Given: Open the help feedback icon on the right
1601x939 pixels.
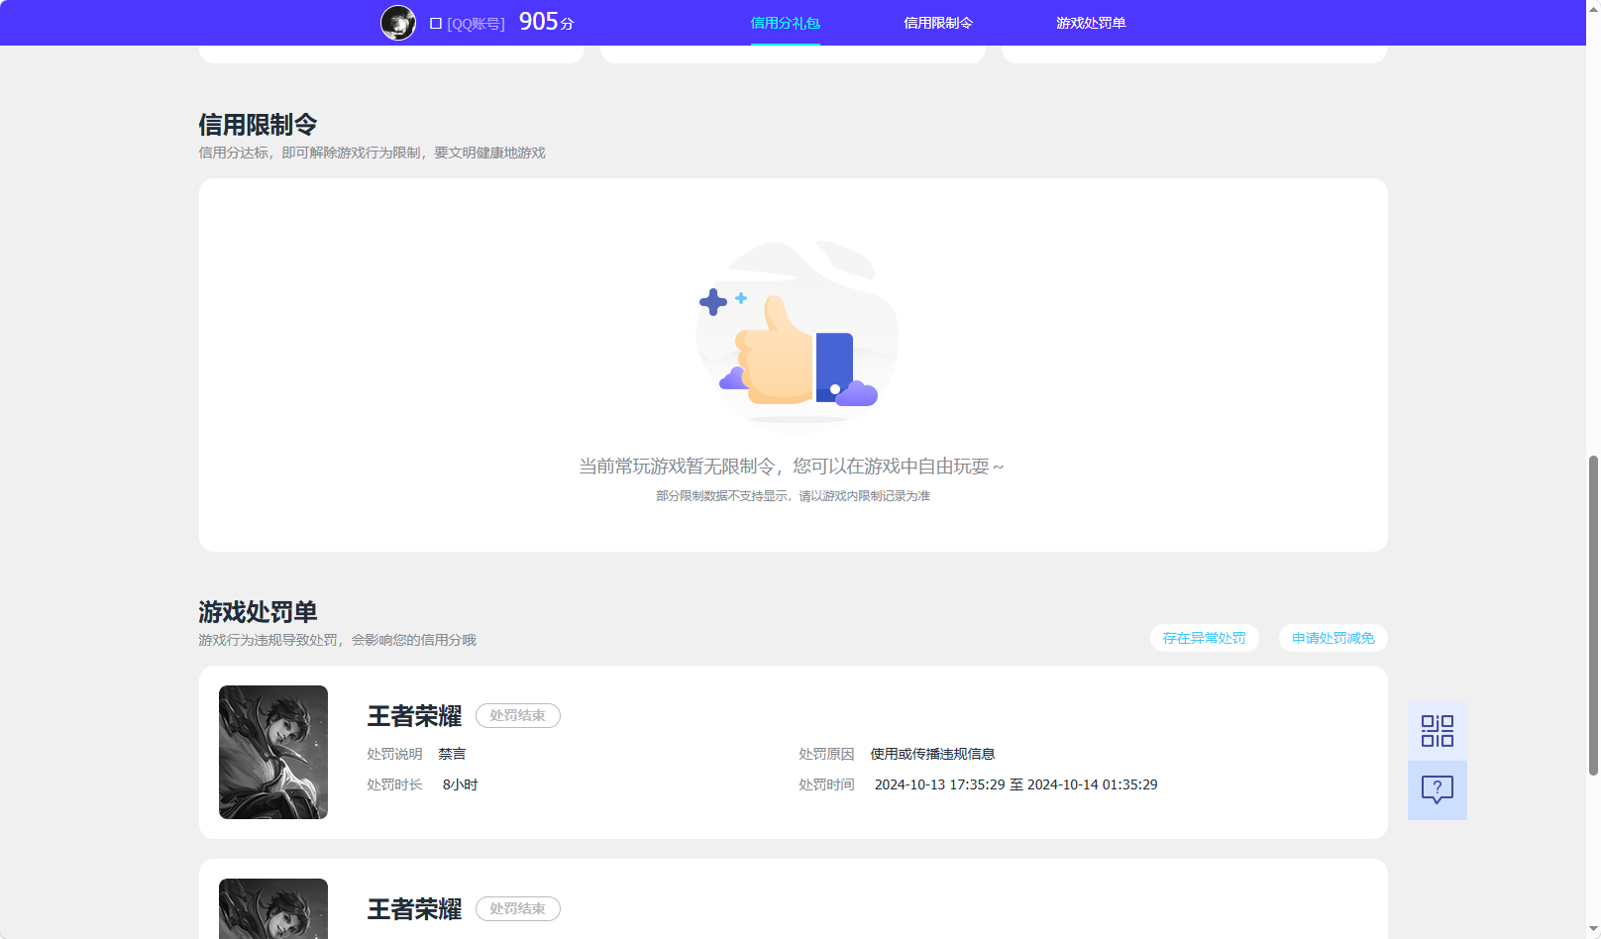Looking at the screenshot, I should pos(1437,789).
